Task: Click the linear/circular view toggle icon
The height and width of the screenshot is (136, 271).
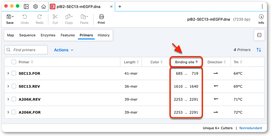Action: coord(259,35)
